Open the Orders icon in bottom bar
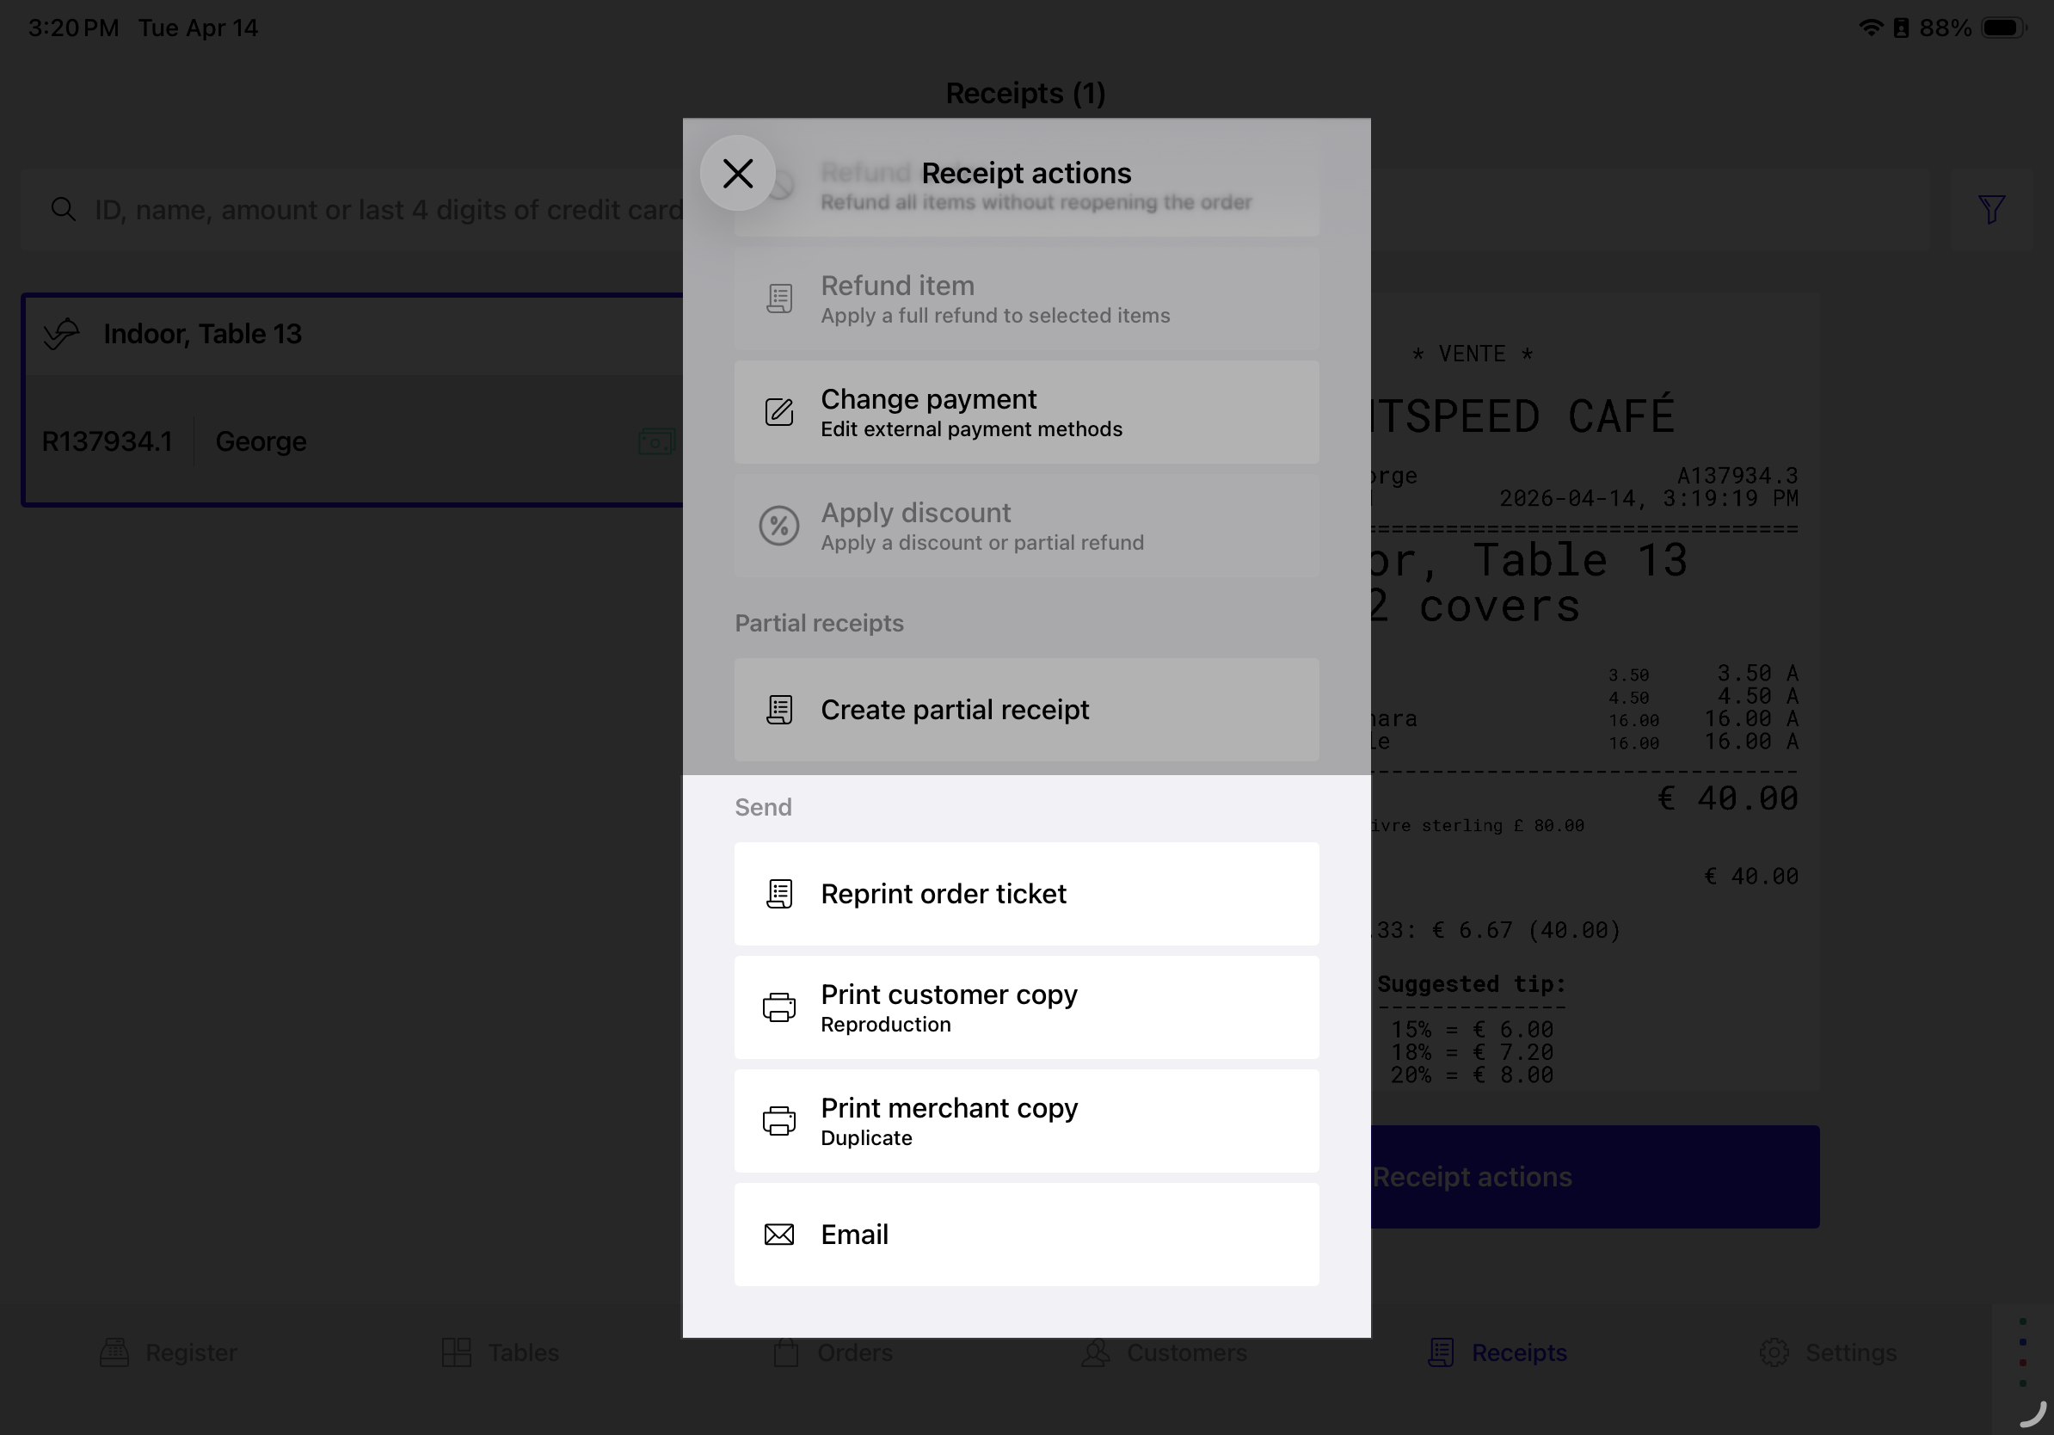Viewport: 2054px width, 1435px height. point(787,1352)
